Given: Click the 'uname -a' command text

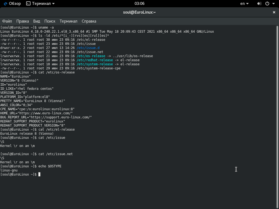Looking at the screenshot, I should (x=46, y=27).
